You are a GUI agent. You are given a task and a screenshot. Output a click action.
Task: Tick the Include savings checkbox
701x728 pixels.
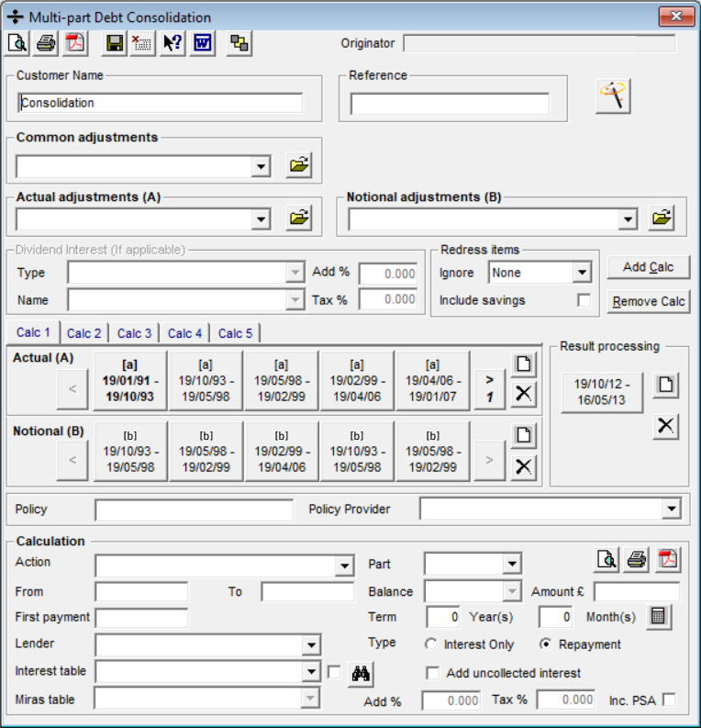click(x=584, y=300)
